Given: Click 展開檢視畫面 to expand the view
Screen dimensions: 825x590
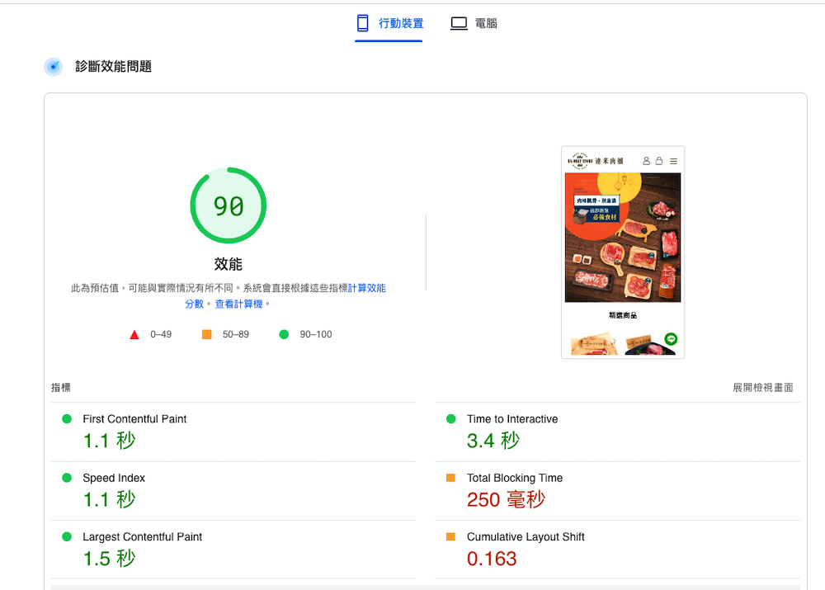Looking at the screenshot, I should pos(763,387).
